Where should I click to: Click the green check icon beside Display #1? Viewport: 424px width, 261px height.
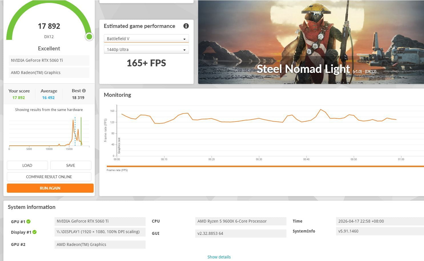[x=35, y=232]
